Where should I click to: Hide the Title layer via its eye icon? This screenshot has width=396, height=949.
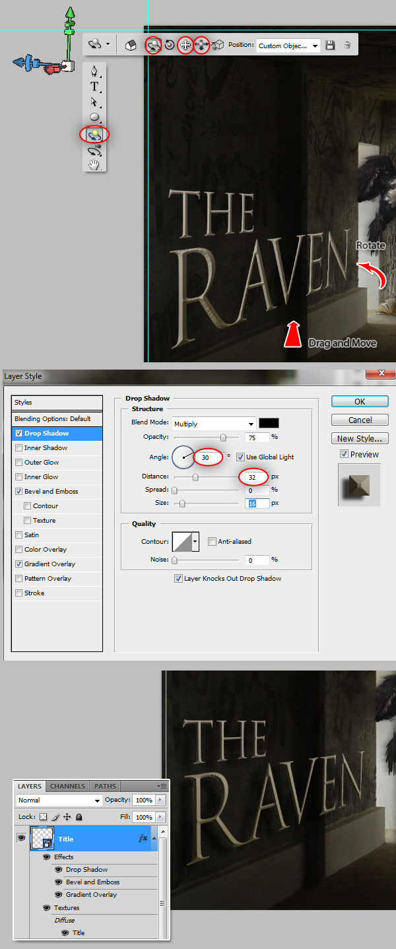point(21,838)
